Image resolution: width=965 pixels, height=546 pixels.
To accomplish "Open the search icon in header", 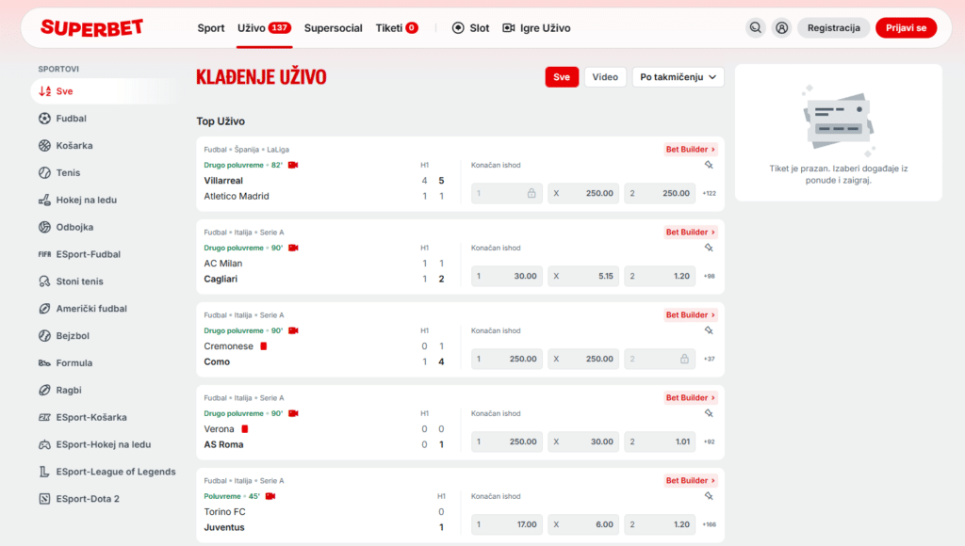I will point(755,27).
